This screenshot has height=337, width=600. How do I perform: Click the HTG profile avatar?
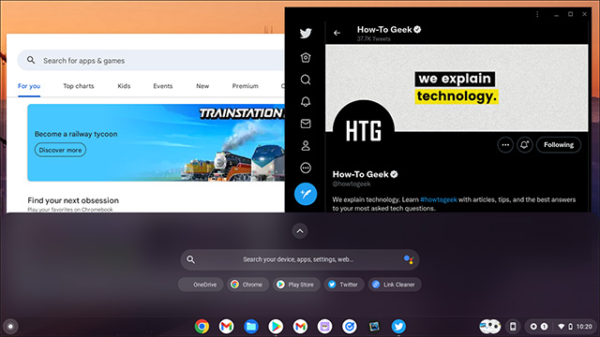click(363, 131)
